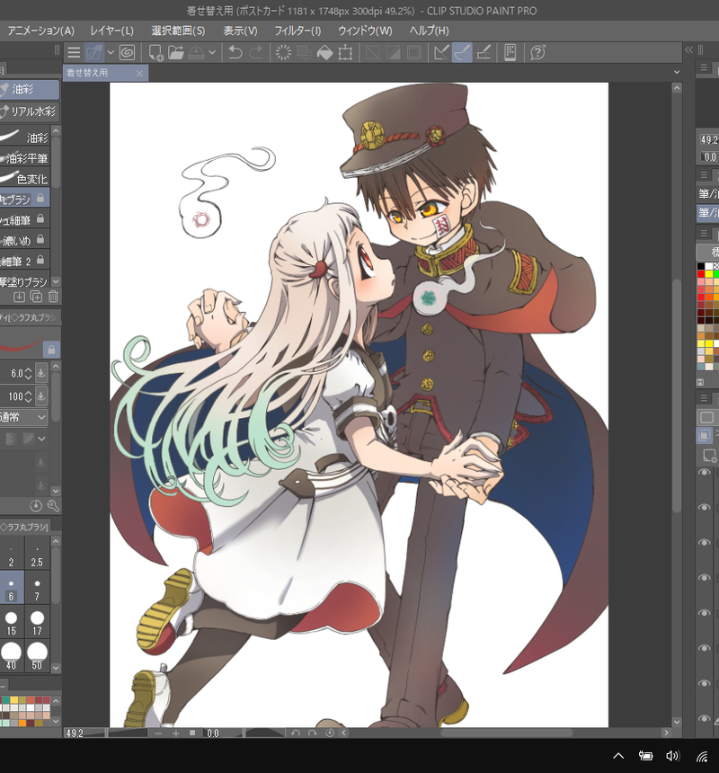Select the red swatch in the right color set
The height and width of the screenshot is (773, 719).
click(701, 274)
